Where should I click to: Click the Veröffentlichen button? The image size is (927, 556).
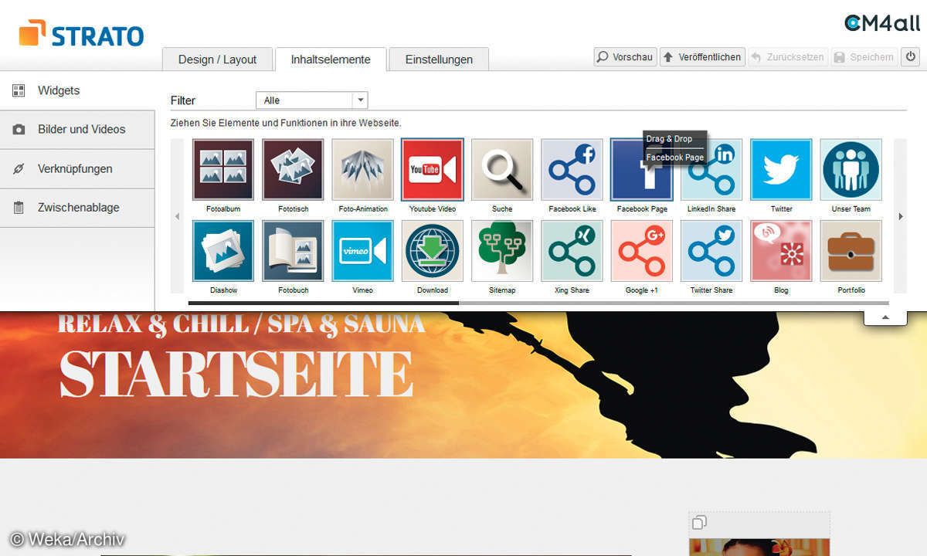(702, 57)
